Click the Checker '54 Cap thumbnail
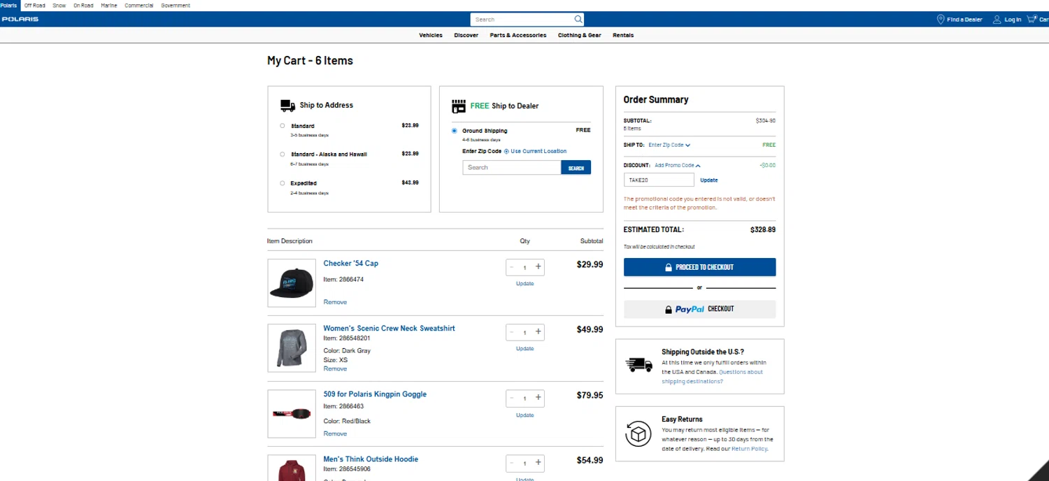 pos(292,283)
